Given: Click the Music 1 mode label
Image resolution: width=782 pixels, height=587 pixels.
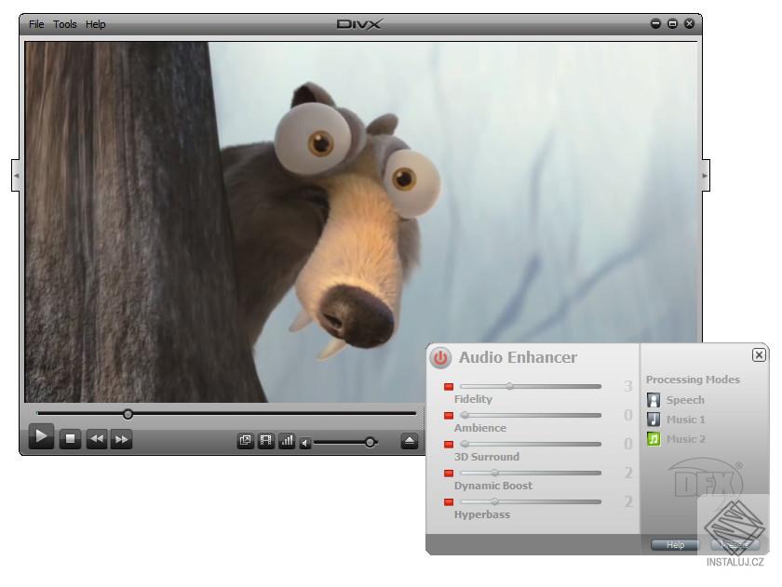Looking at the screenshot, I should [x=686, y=420].
